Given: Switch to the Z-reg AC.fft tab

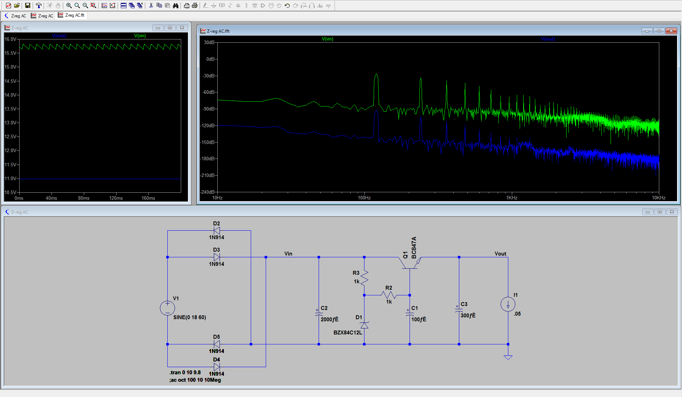Looking at the screenshot, I should 71,15.
